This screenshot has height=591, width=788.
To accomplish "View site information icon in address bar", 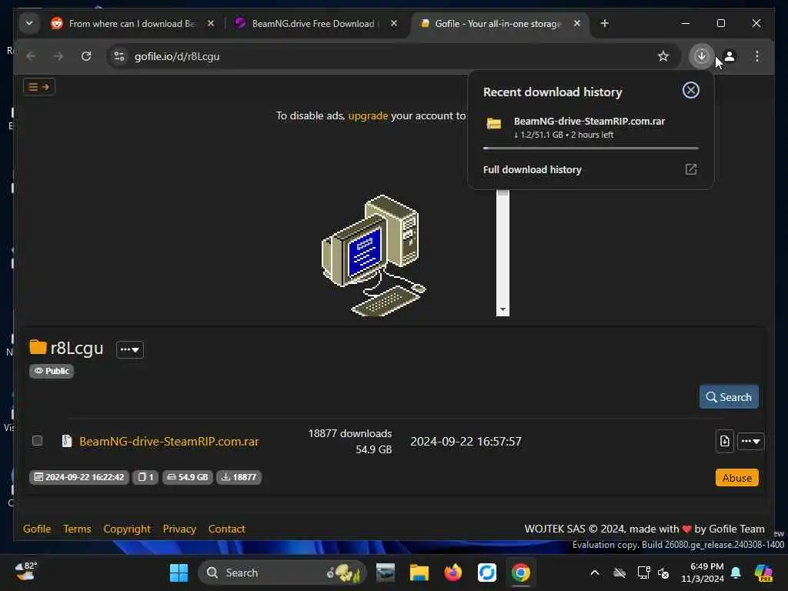I will (x=119, y=55).
